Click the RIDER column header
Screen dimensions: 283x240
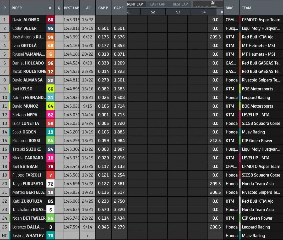[x=17, y=8]
